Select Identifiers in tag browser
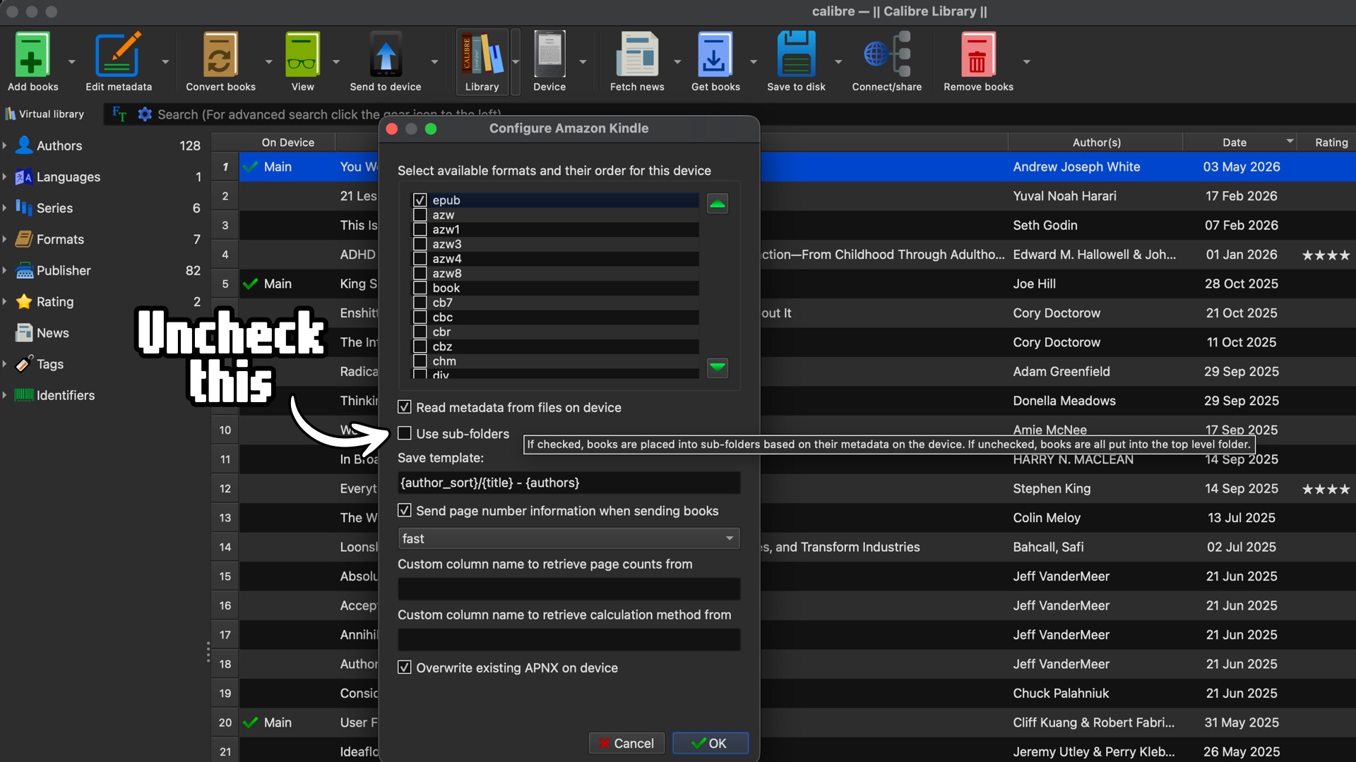Image resolution: width=1356 pixels, height=762 pixels. point(65,396)
